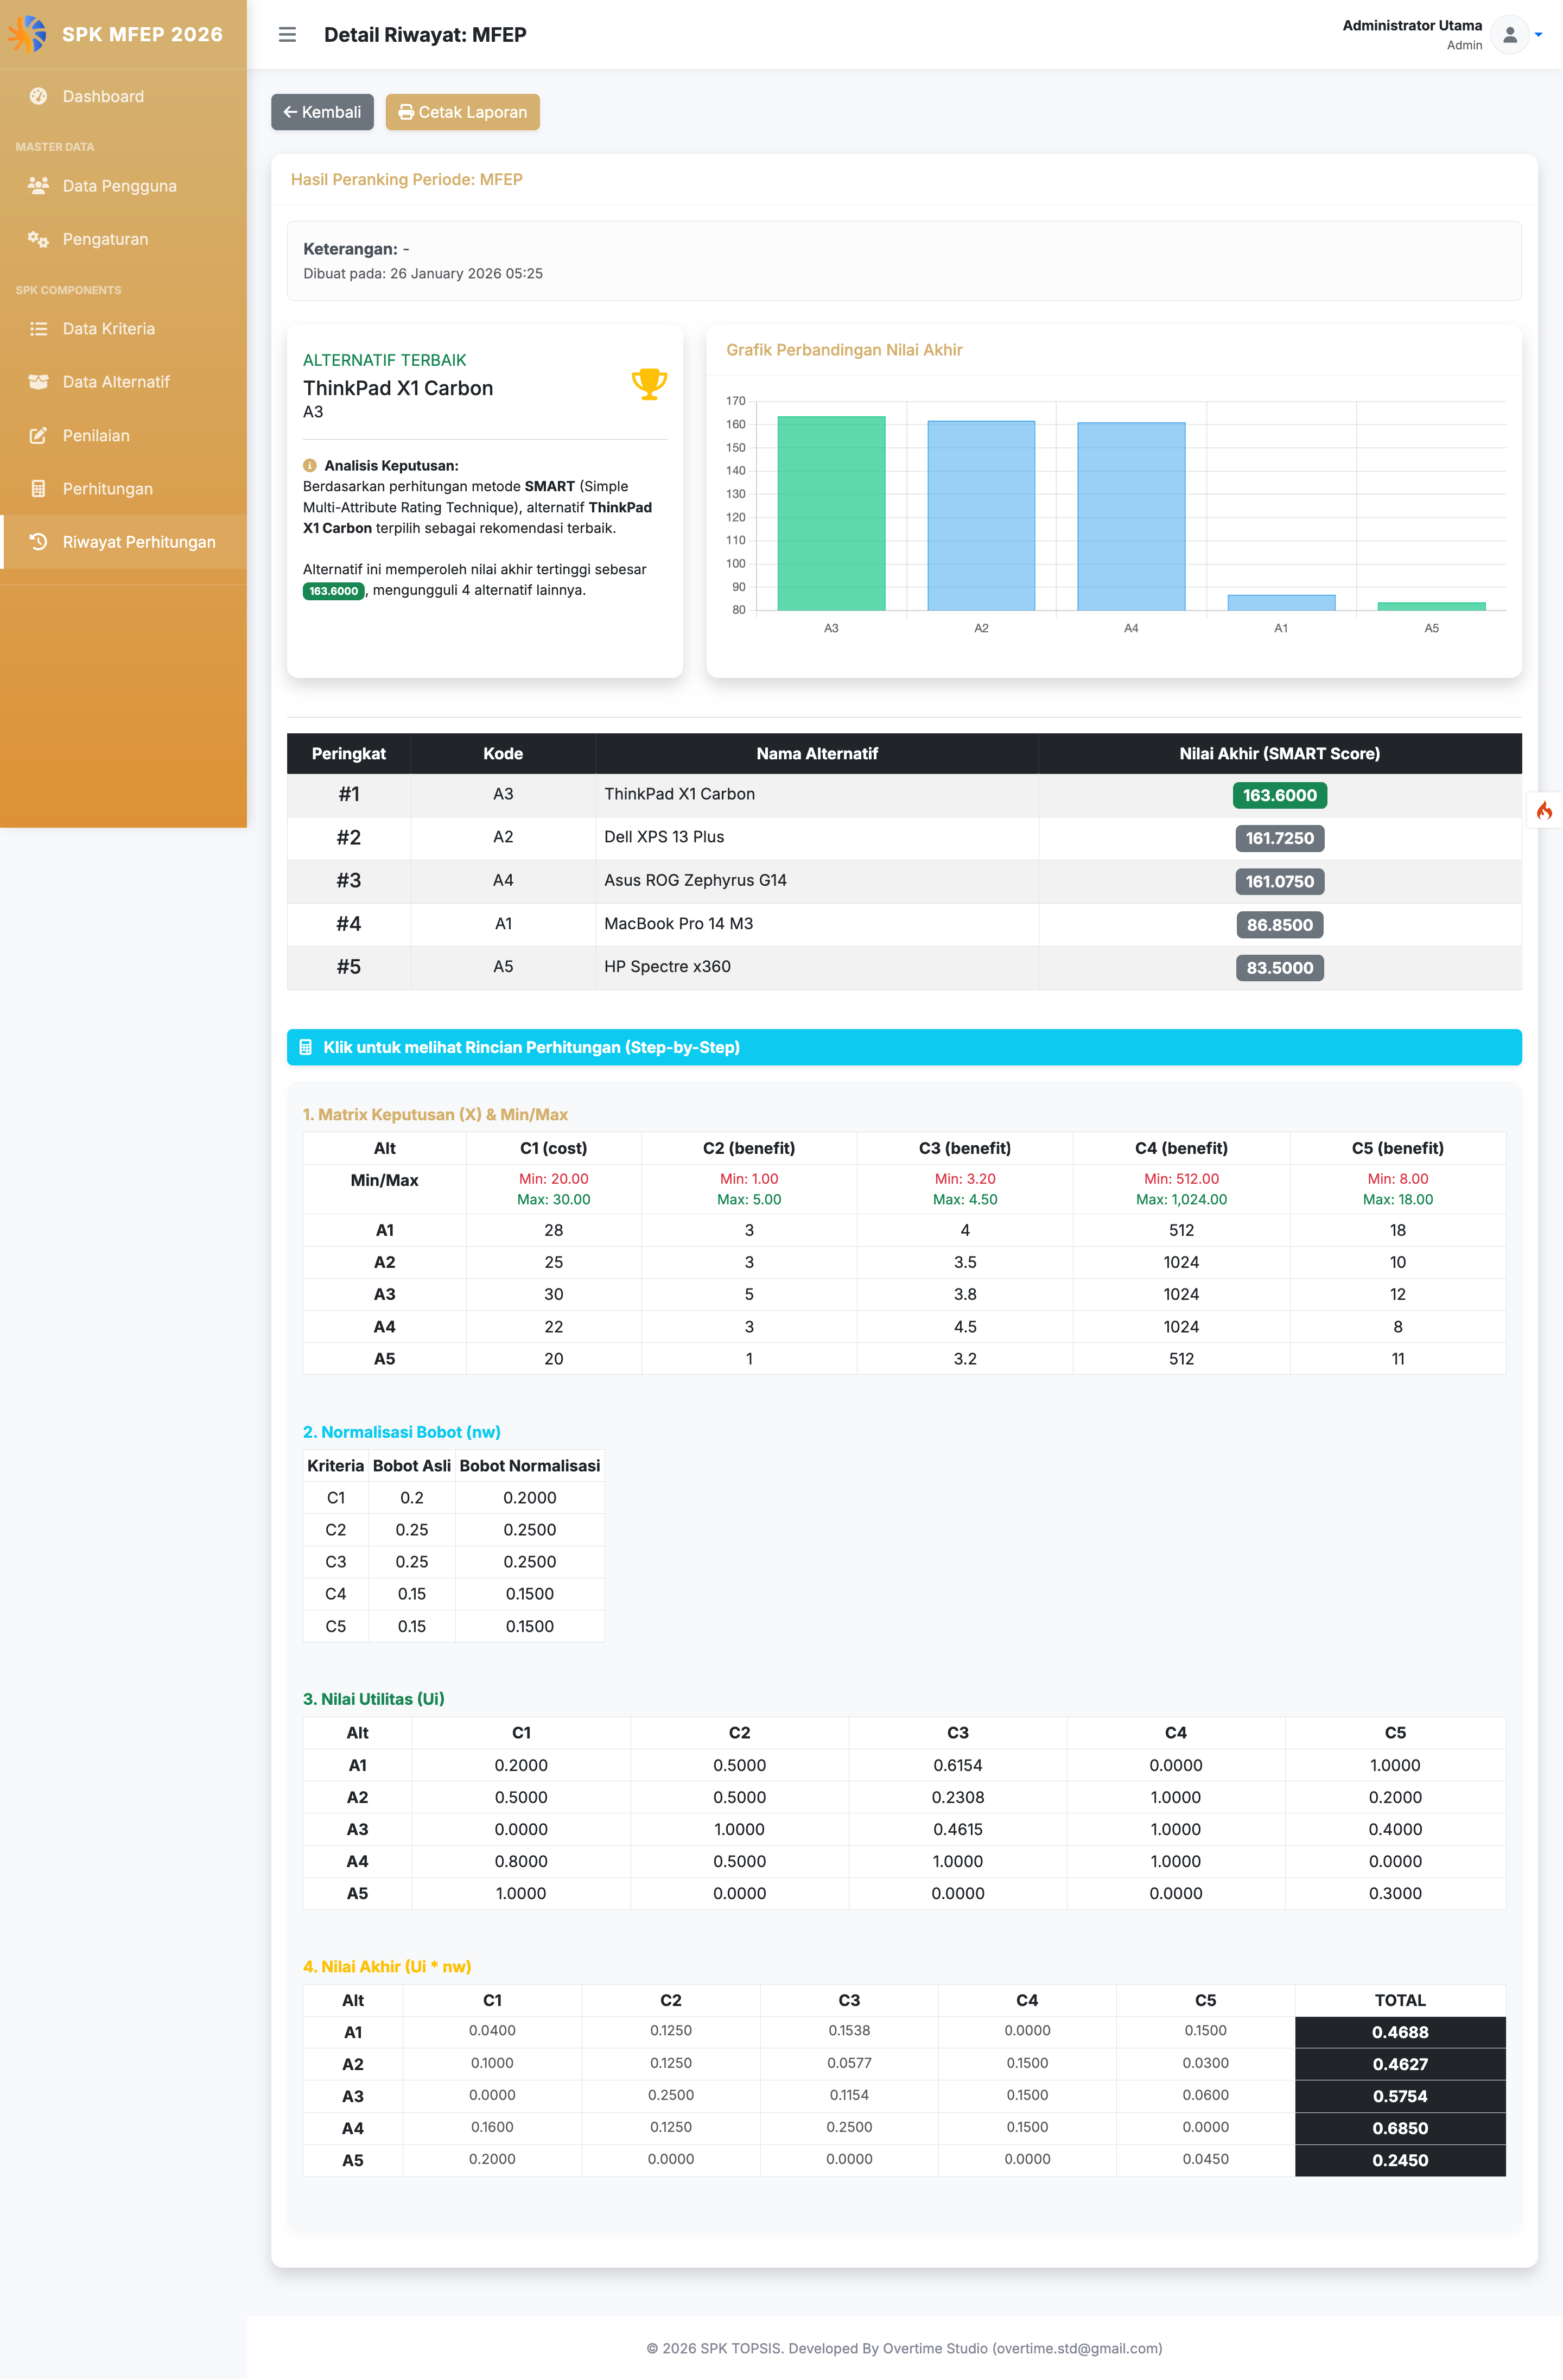This screenshot has height=2380, width=1563.
Task: Click the 161.0750 score badge
Action: click(x=1279, y=881)
